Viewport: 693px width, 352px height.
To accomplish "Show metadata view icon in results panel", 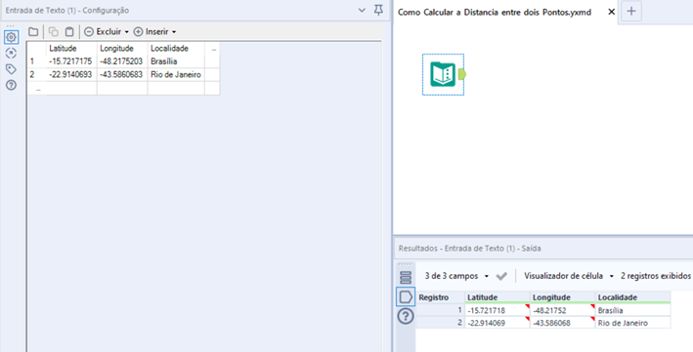I will (x=406, y=278).
